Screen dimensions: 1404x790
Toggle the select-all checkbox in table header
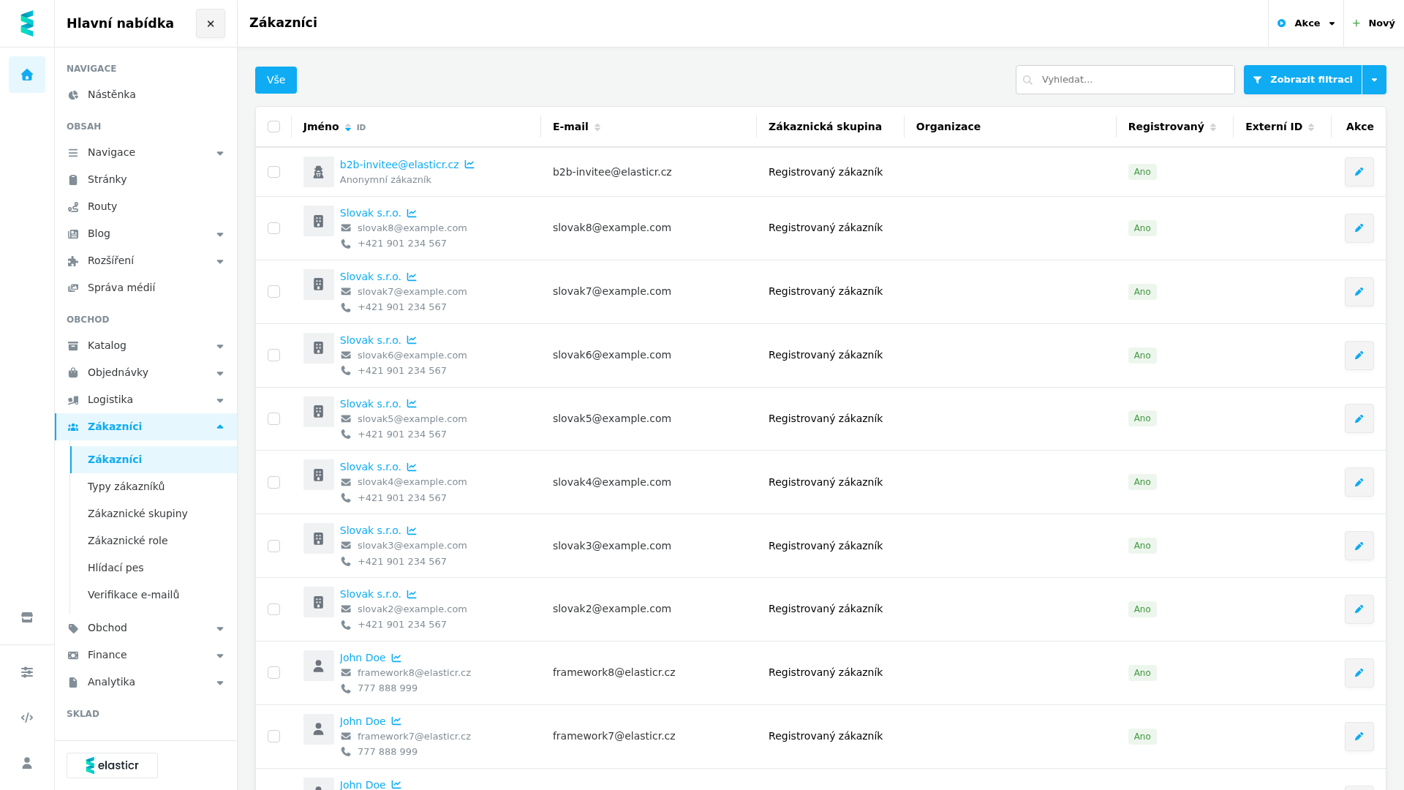click(x=273, y=127)
